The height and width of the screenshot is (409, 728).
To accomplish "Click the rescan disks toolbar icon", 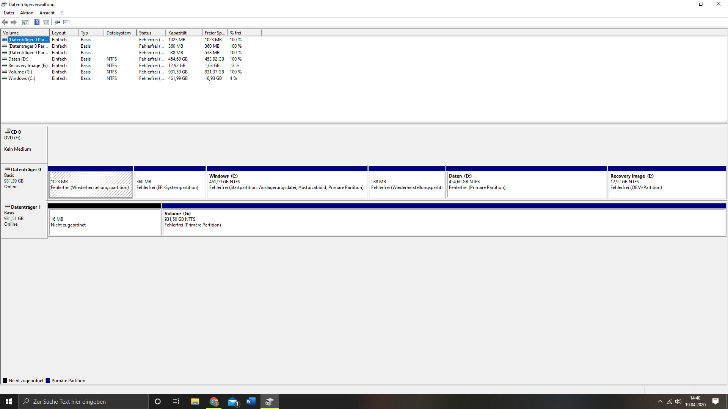I will click(x=58, y=22).
